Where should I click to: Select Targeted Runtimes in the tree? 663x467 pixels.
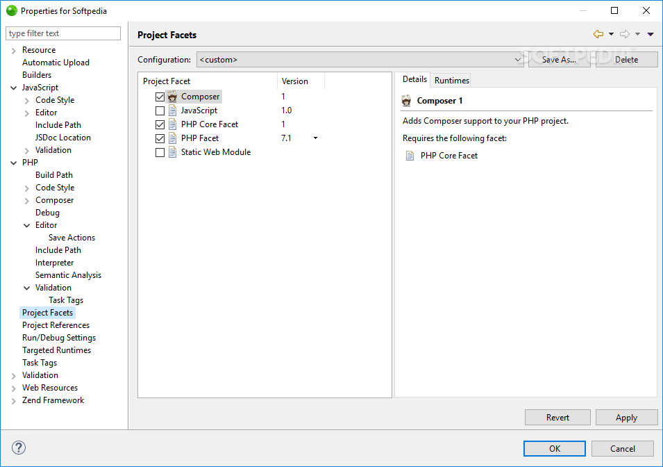[57, 350]
